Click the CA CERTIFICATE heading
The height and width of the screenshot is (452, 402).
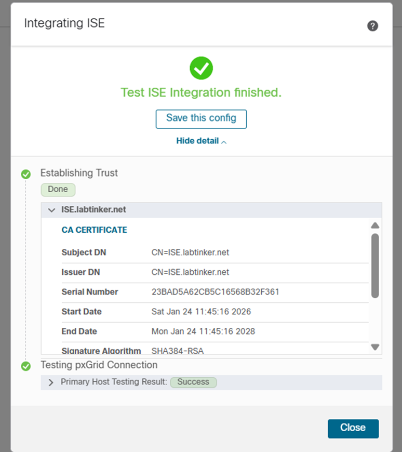pyautogui.click(x=94, y=230)
